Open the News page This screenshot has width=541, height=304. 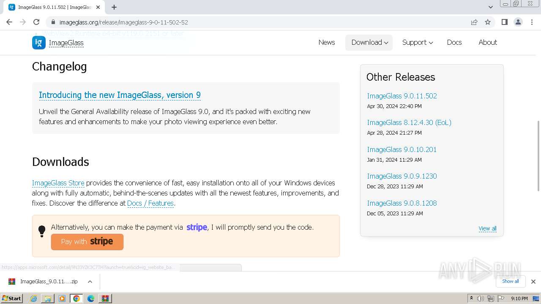click(x=327, y=42)
